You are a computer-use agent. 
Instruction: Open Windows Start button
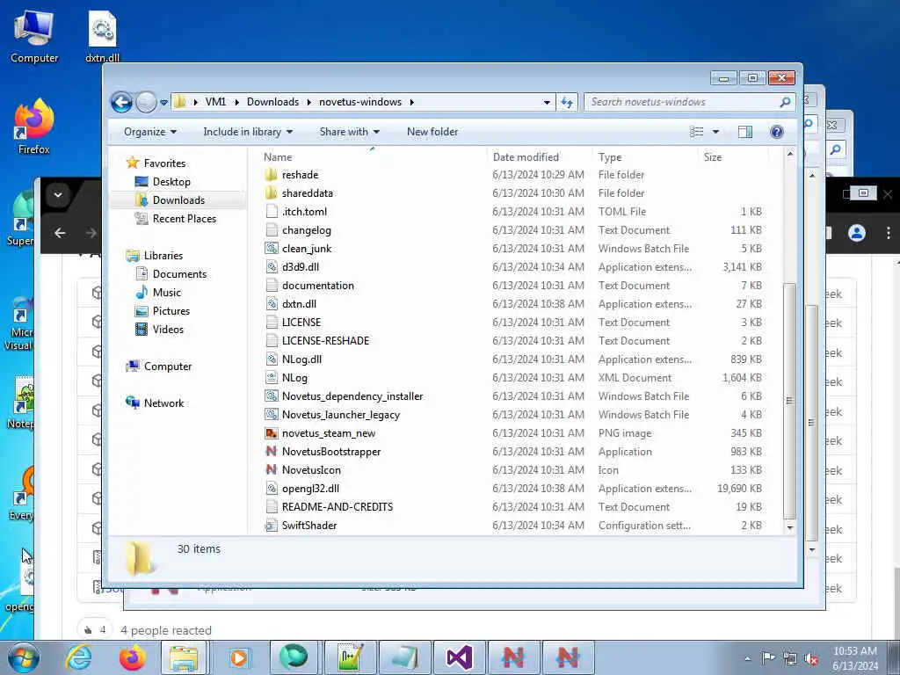point(24,657)
